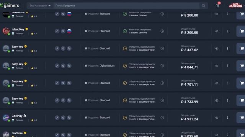Click Russia flag icon on IslandKey row
The height and width of the screenshot is (137, 245).
pyautogui.click(x=69, y=31)
